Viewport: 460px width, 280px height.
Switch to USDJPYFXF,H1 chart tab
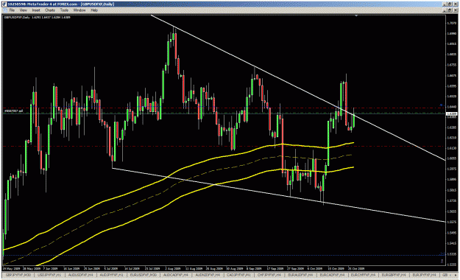point(49,275)
